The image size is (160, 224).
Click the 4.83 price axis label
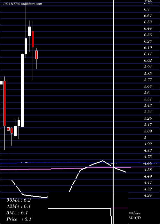click(148, 150)
